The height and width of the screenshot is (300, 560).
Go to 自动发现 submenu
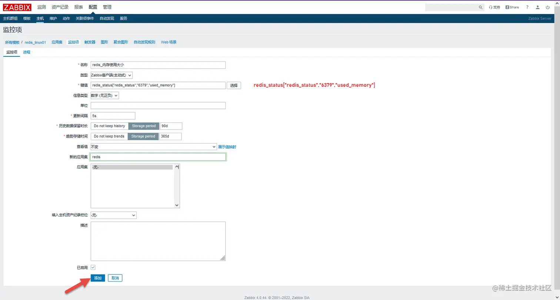[x=107, y=19]
